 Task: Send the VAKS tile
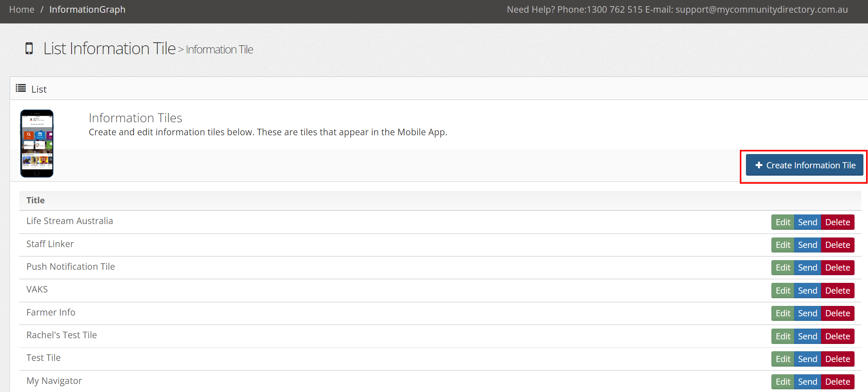[x=807, y=291]
